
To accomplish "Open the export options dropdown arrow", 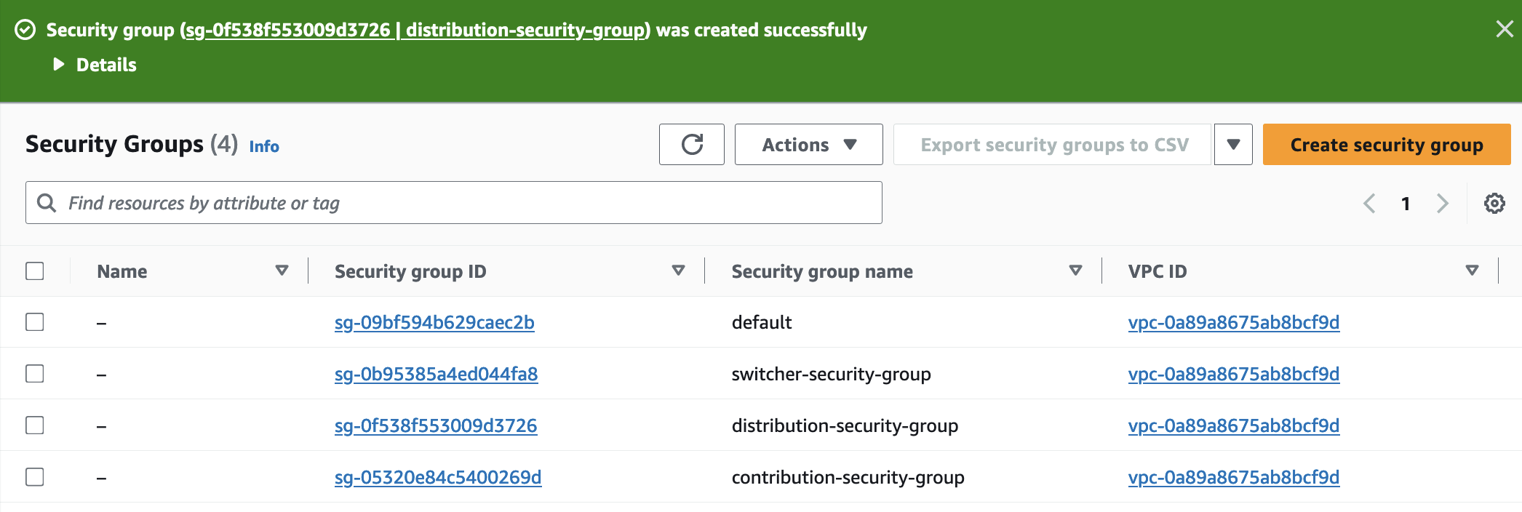I will point(1233,145).
